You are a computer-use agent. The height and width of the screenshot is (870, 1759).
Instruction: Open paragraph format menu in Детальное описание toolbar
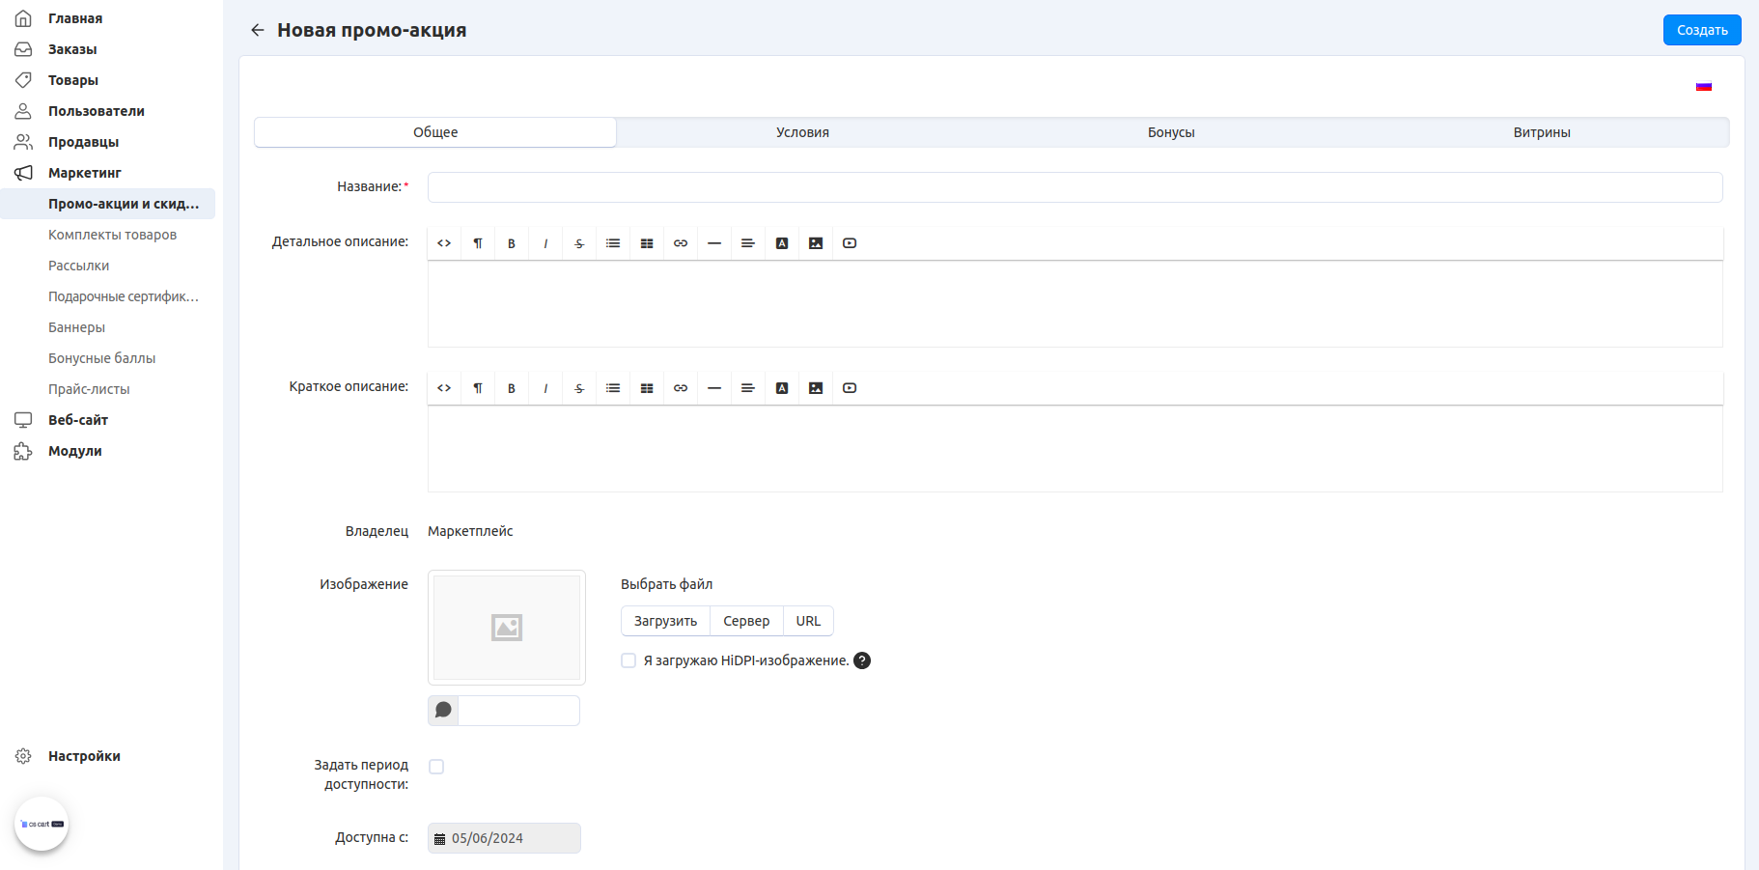(478, 243)
